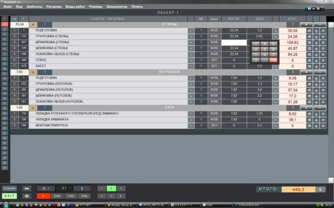Click the ИТОГО total value 449,3

[x=298, y=190]
